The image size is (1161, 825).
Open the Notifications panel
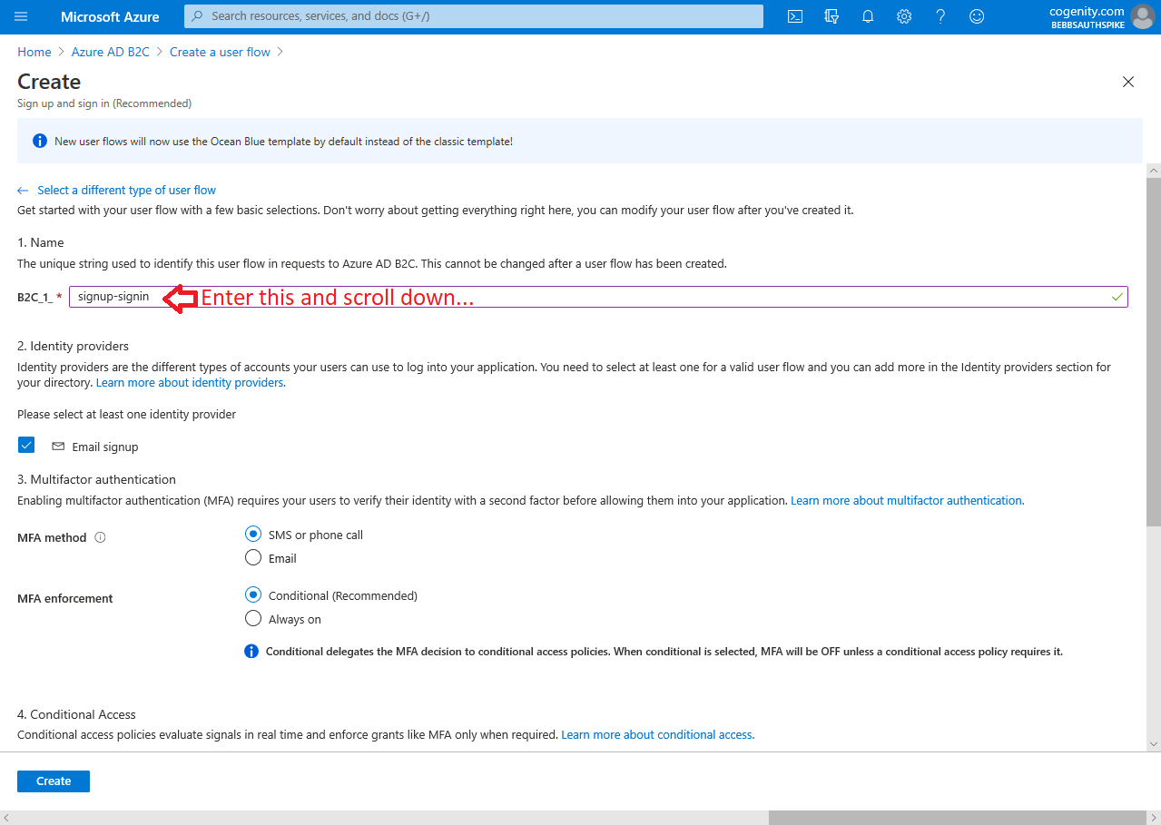867,16
